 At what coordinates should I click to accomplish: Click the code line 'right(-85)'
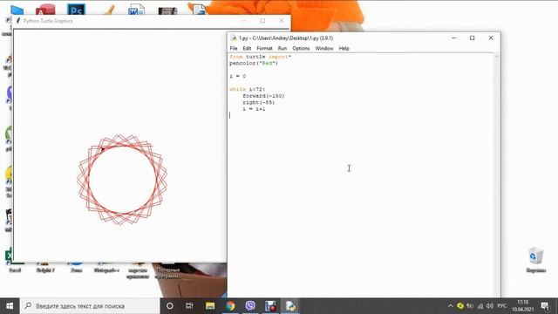pos(258,102)
